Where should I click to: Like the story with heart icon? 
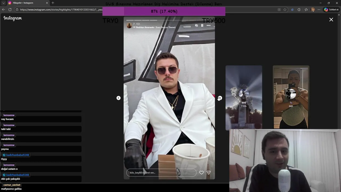click(x=201, y=173)
